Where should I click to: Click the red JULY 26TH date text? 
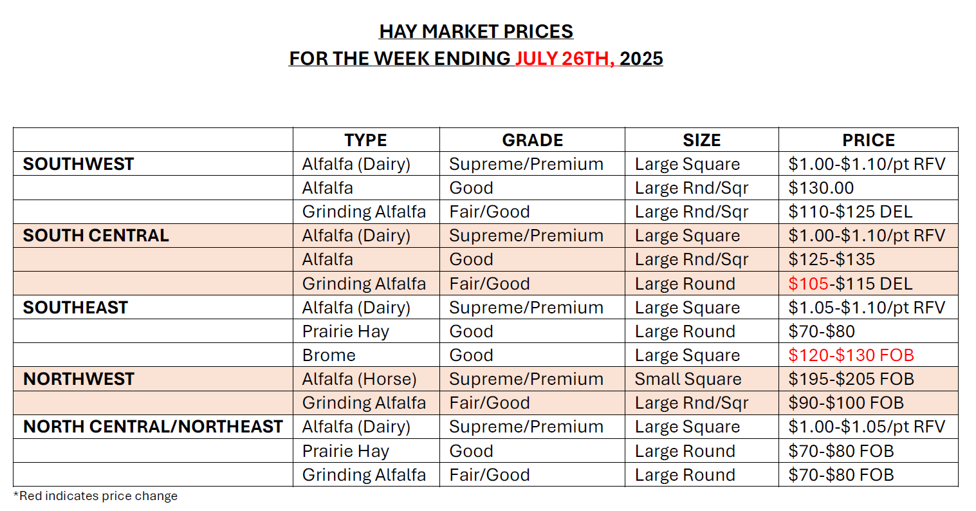coord(564,59)
